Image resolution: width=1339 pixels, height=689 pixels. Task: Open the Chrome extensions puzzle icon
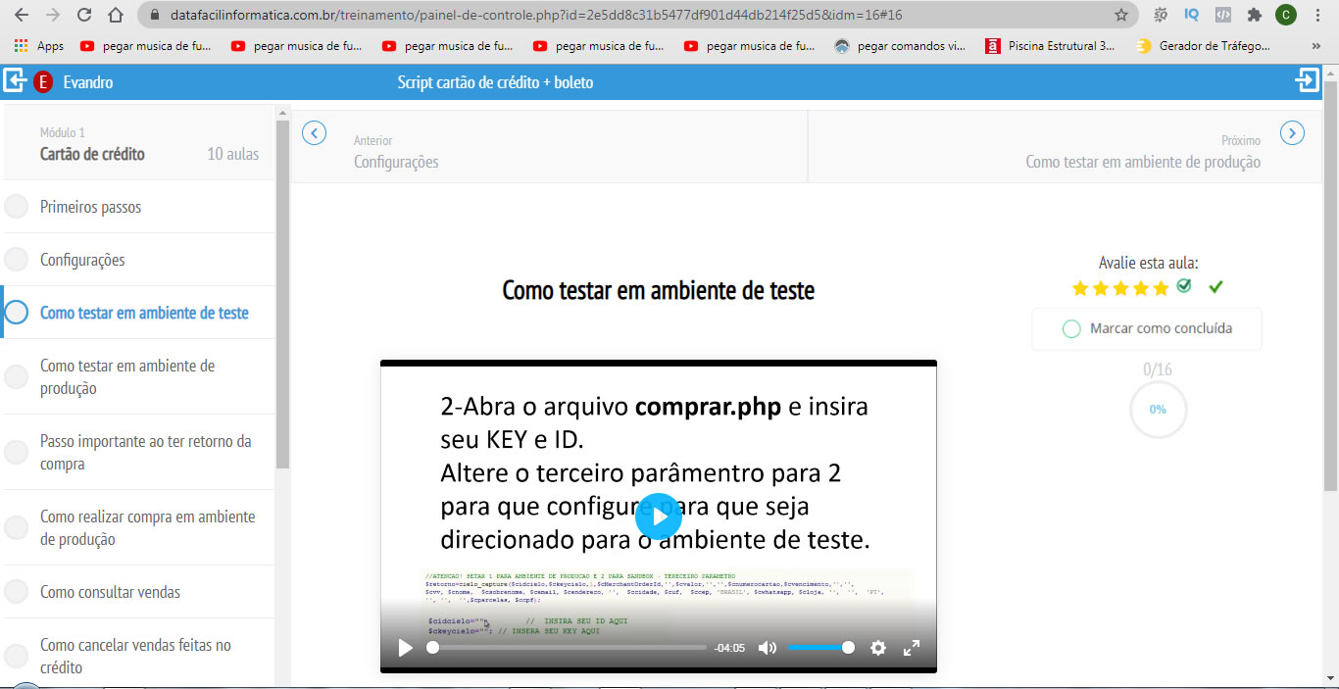point(1254,16)
